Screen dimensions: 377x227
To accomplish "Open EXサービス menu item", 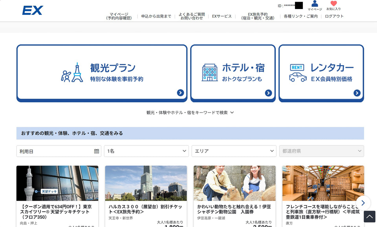I will point(221,16).
